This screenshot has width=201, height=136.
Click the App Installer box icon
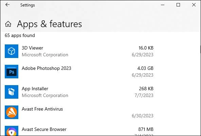click(x=12, y=92)
